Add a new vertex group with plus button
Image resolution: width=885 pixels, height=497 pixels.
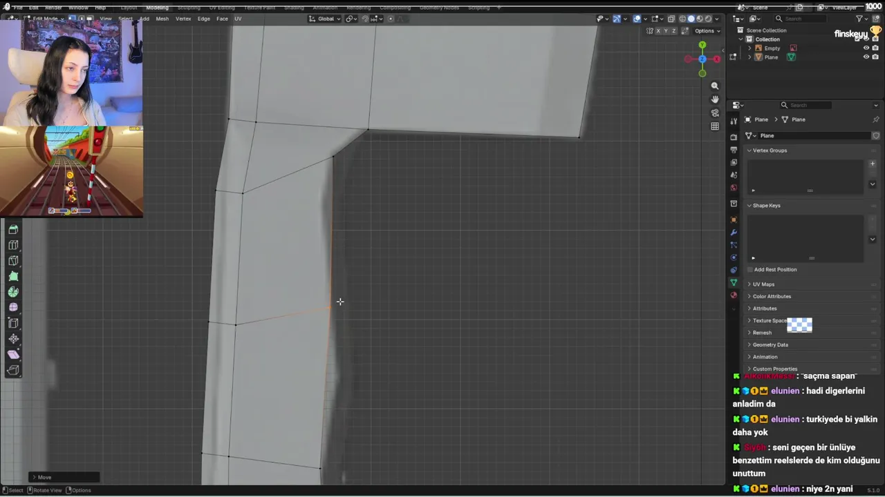(873, 164)
